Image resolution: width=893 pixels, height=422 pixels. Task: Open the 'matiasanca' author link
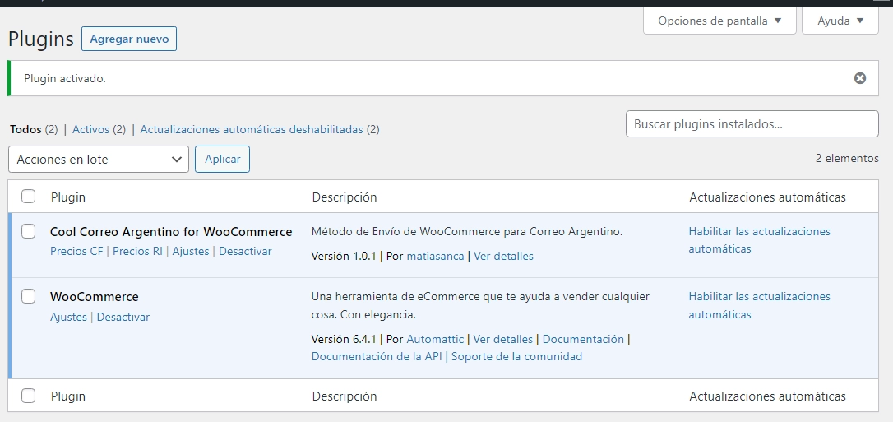pyautogui.click(x=435, y=256)
